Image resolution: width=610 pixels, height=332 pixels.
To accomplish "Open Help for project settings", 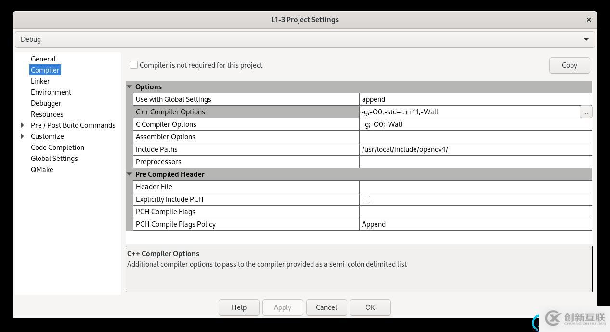I will [239, 307].
